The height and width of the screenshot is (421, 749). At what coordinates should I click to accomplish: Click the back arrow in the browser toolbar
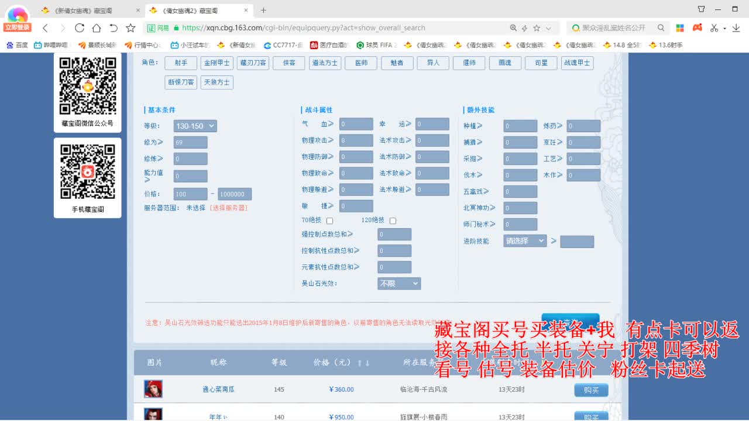pos(45,27)
